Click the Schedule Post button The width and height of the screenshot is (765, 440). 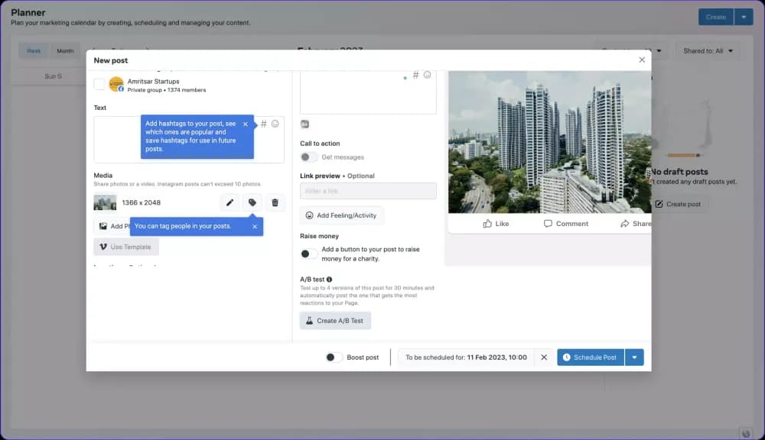(591, 357)
